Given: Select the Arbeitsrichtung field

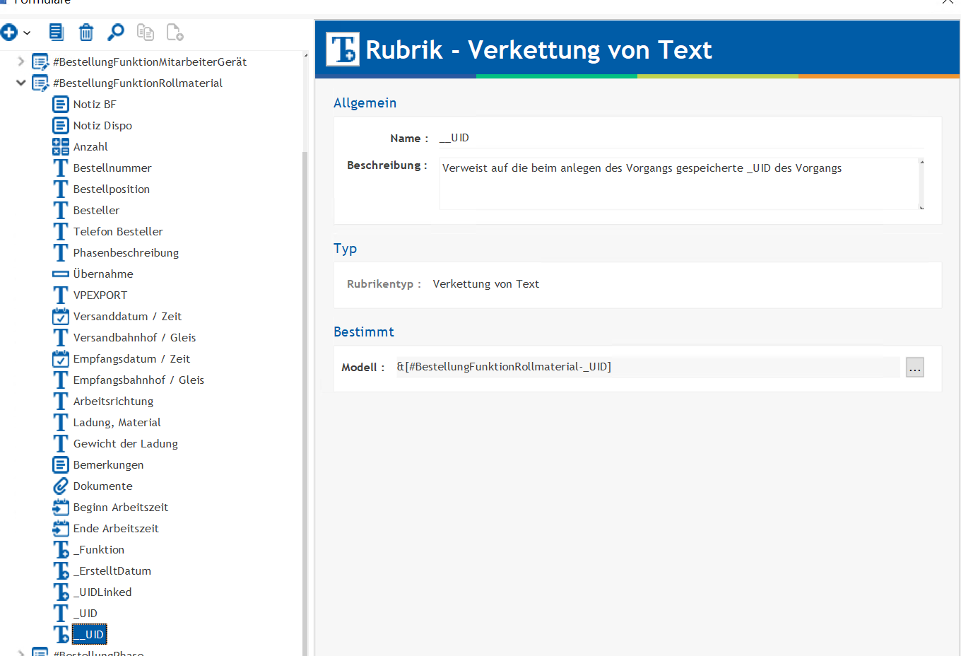Looking at the screenshot, I should [x=113, y=402].
